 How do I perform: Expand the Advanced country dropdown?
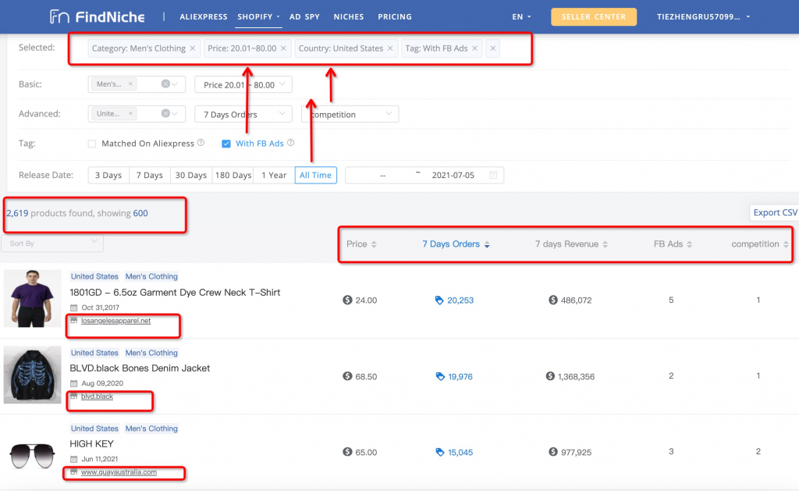point(174,114)
